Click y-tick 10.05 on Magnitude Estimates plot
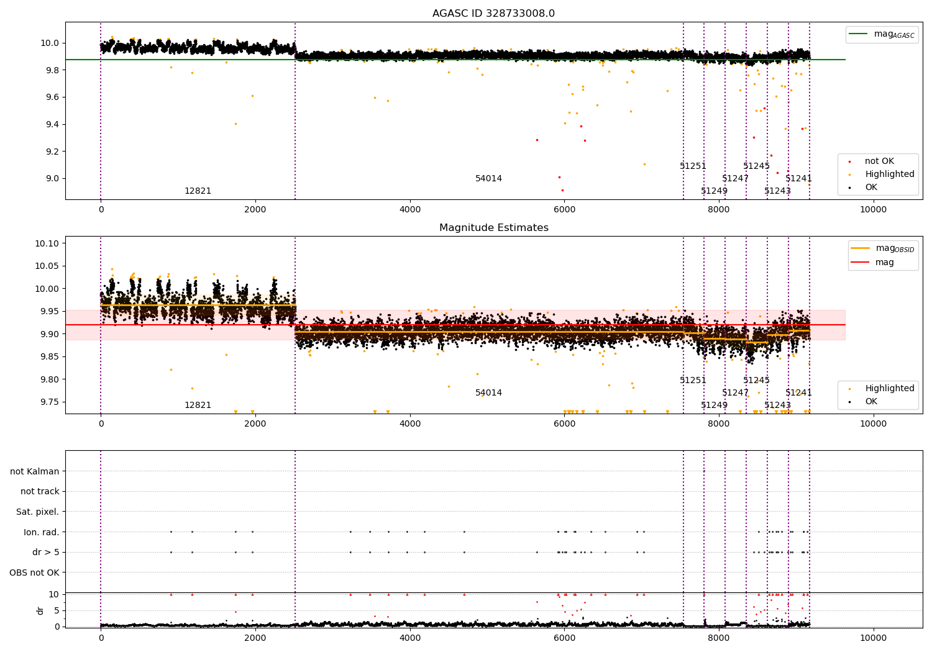The image size is (932, 652). [47, 266]
